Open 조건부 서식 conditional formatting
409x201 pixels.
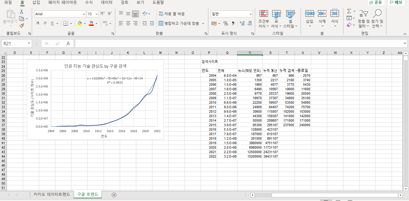pos(263,19)
